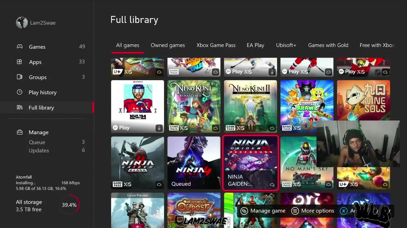
Task: Open Manage game for selected title
Action: 263,211
